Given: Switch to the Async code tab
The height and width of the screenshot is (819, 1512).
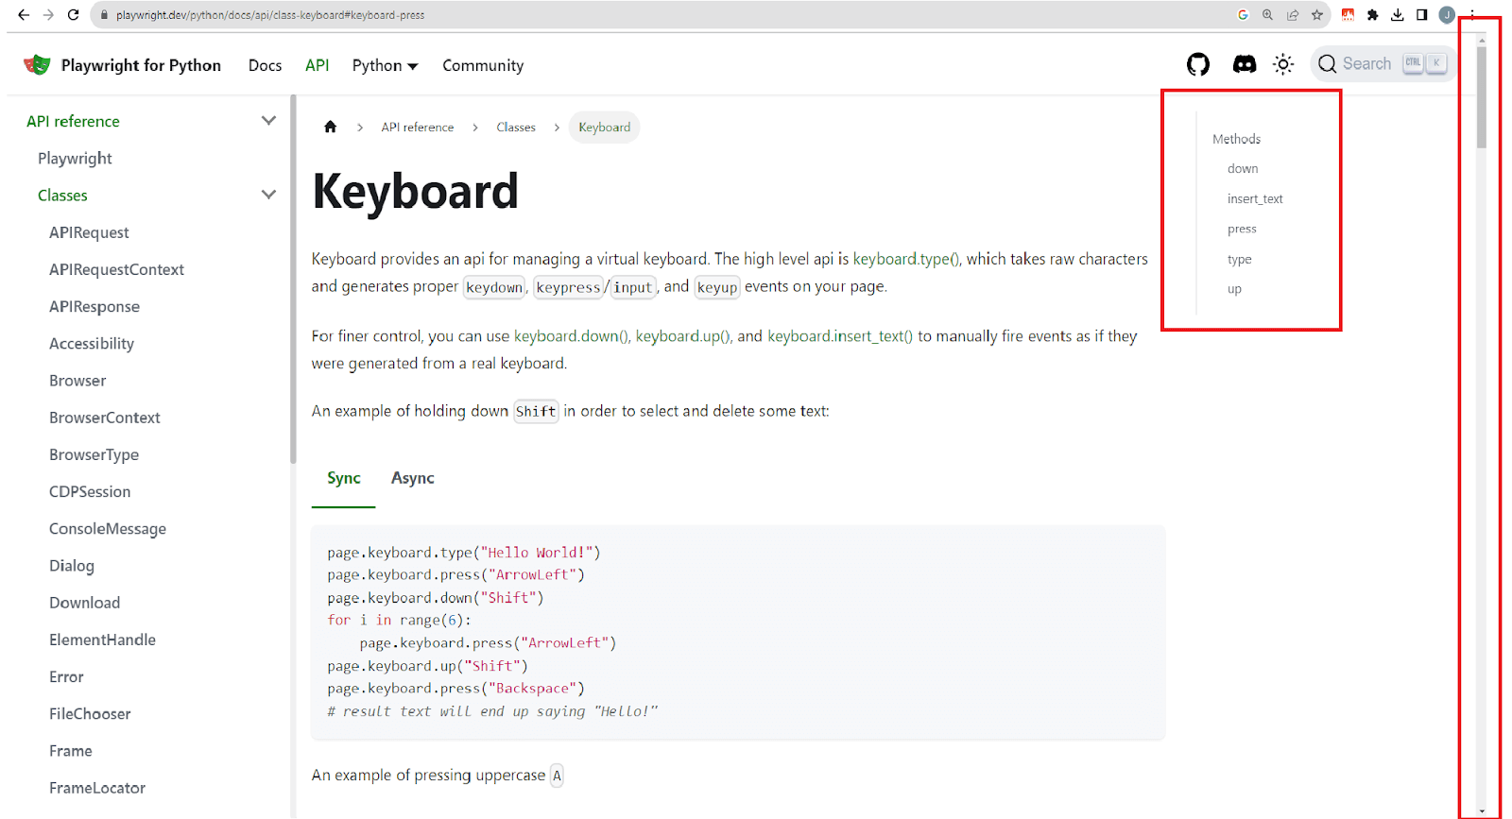Looking at the screenshot, I should pos(413,478).
